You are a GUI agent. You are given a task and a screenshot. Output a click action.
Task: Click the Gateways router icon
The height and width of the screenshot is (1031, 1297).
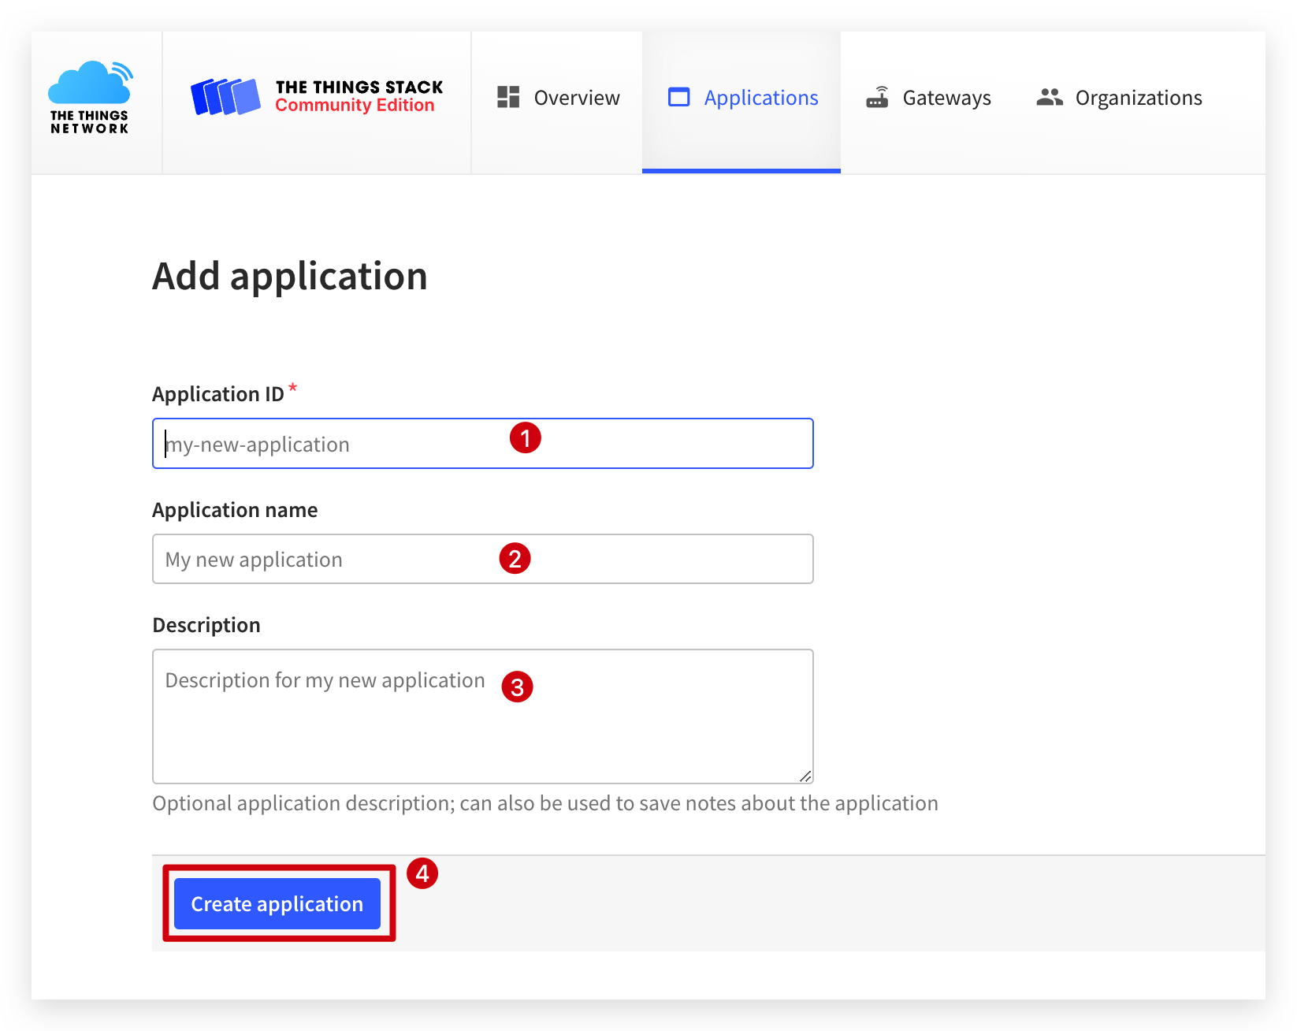pos(878,97)
